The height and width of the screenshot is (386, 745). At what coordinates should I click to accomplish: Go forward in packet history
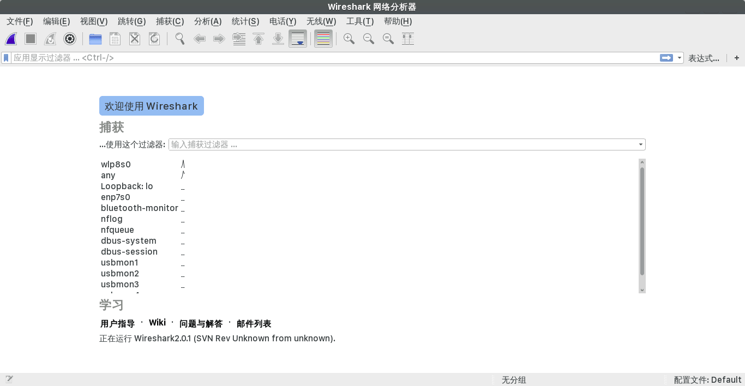tap(219, 39)
